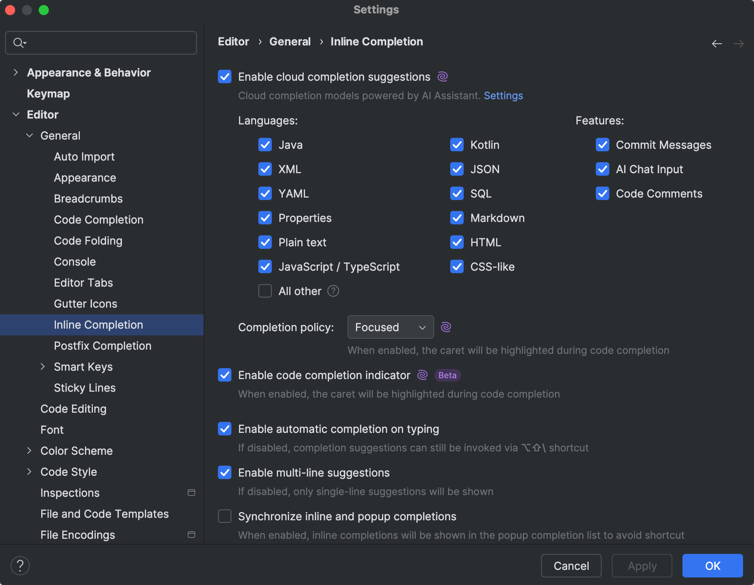Open the Completion policy Focused dropdown

tap(390, 327)
